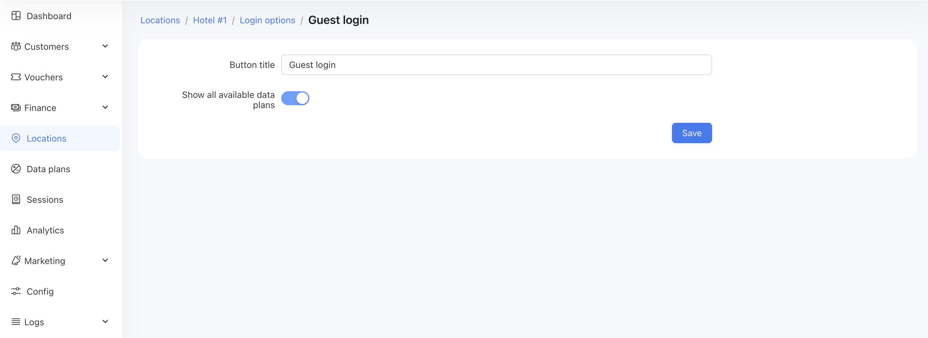Go to Login options breadcrumb link
The image size is (928, 338).
(267, 20)
